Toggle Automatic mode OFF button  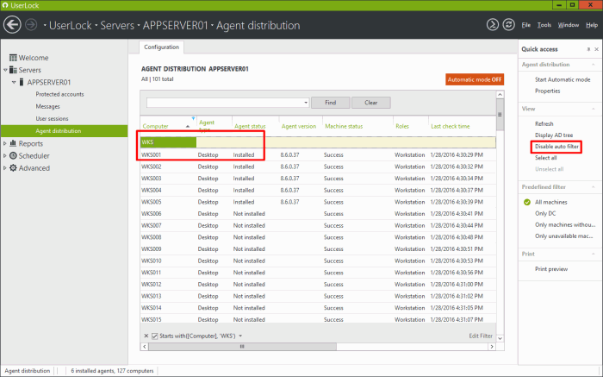475,79
